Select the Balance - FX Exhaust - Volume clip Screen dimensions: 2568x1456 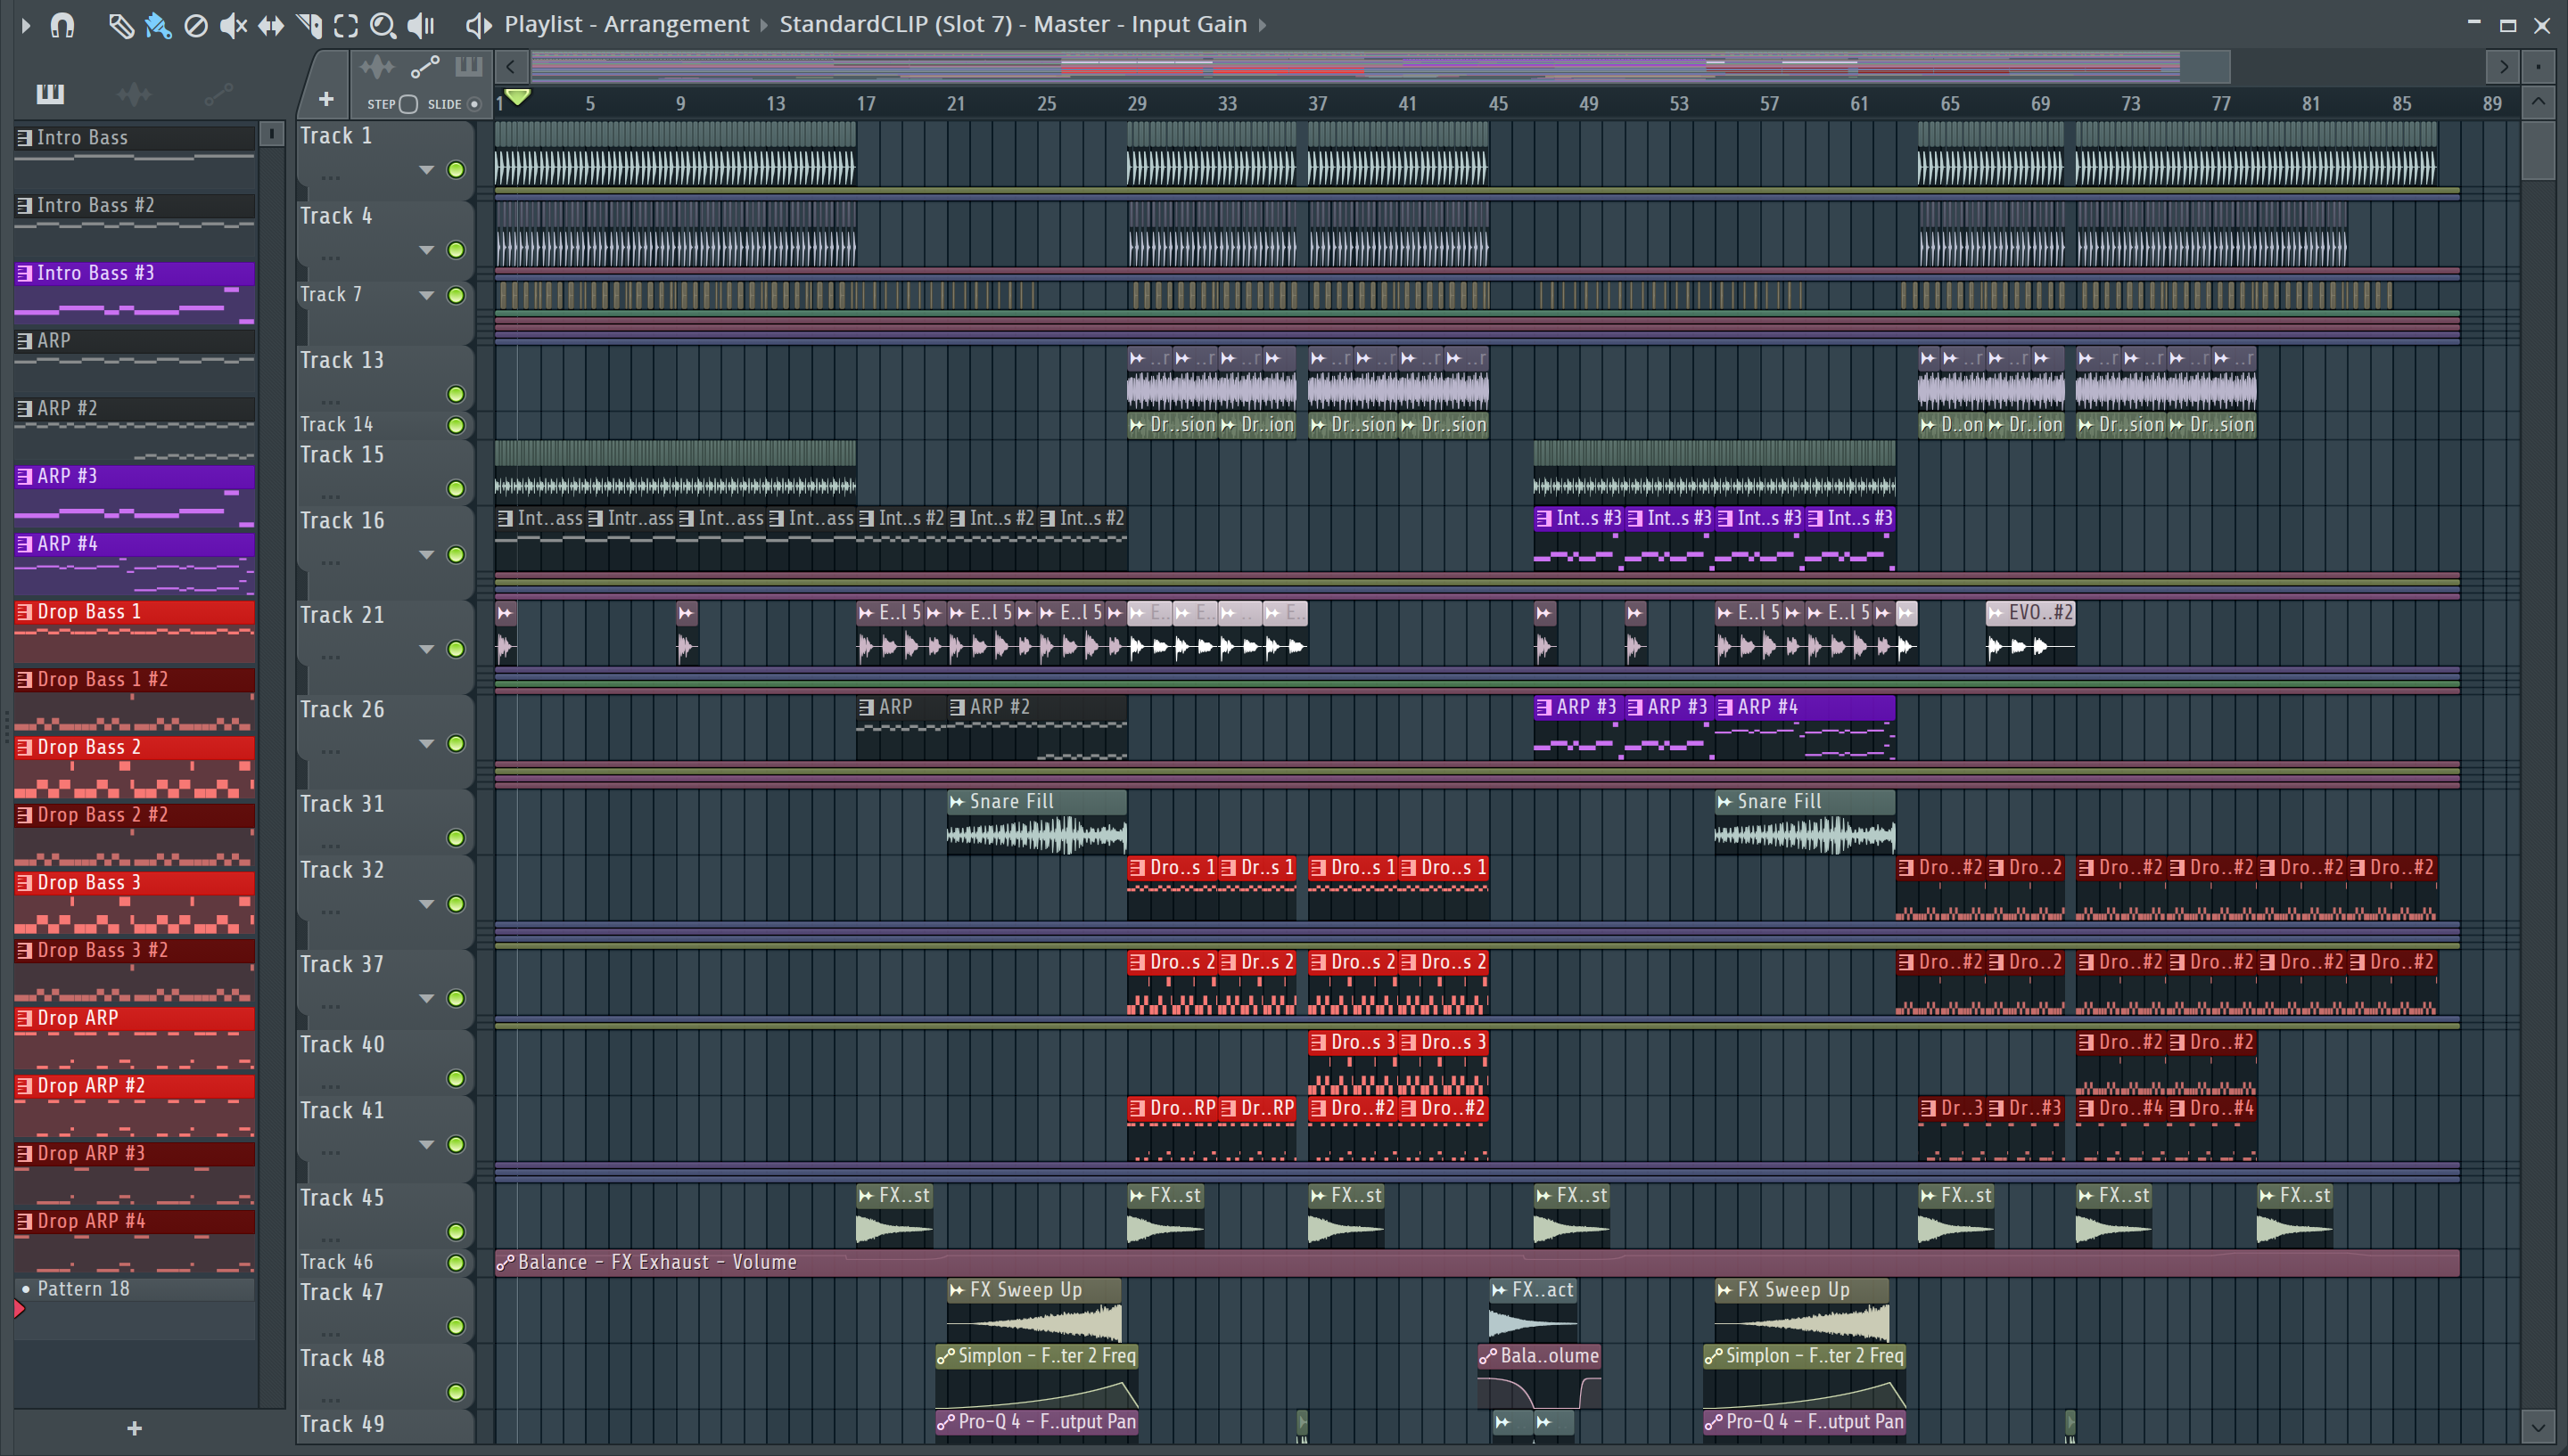pyautogui.click(x=1477, y=1263)
